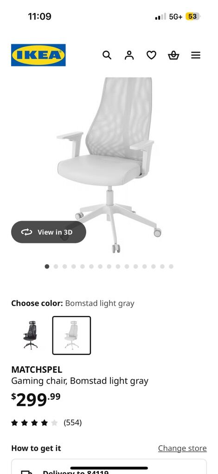The width and height of the screenshot is (218, 474).
Task: Open the hamburger menu
Action: (x=196, y=55)
